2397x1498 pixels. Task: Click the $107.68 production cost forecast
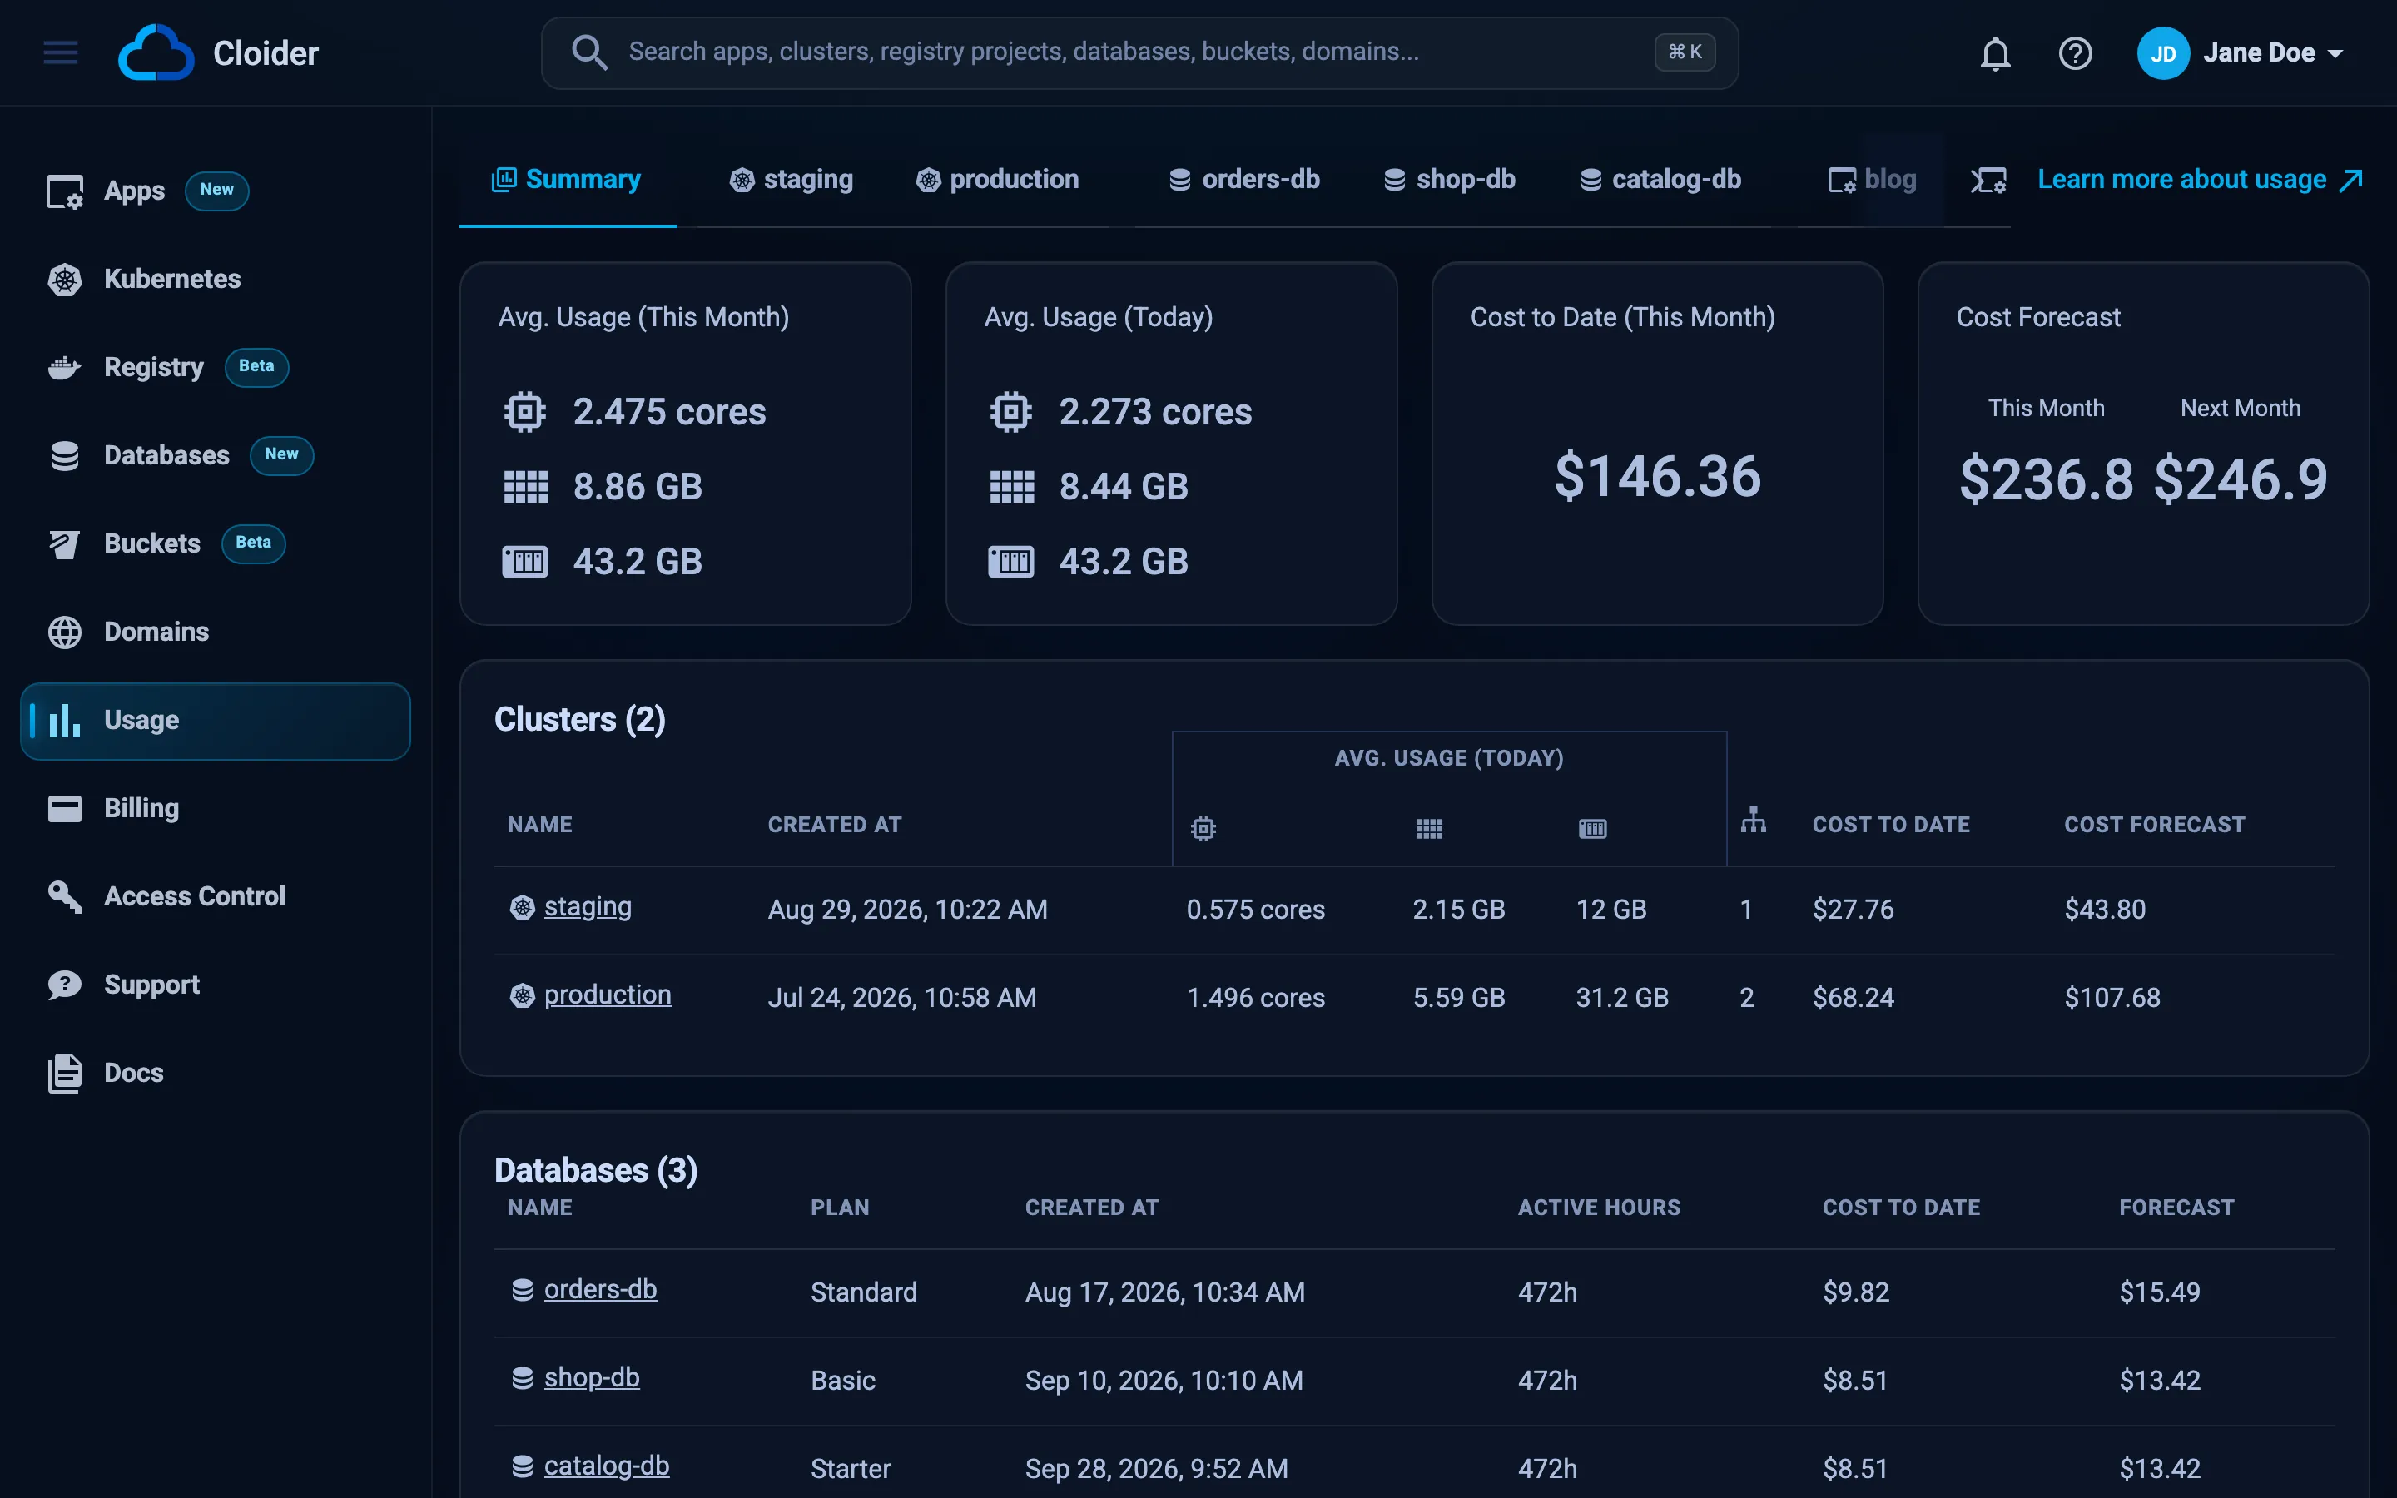[2112, 998]
